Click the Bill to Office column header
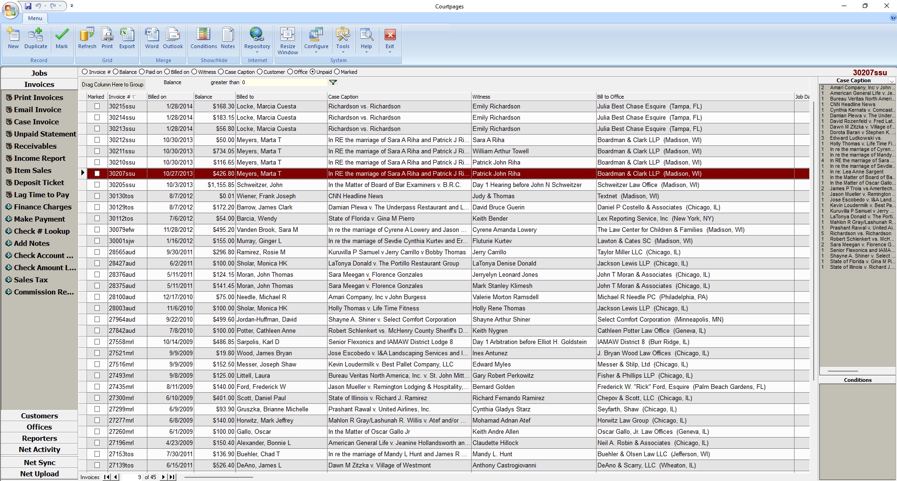The width and height of the screenshot is (897, 481). click(x=695, y=97)
